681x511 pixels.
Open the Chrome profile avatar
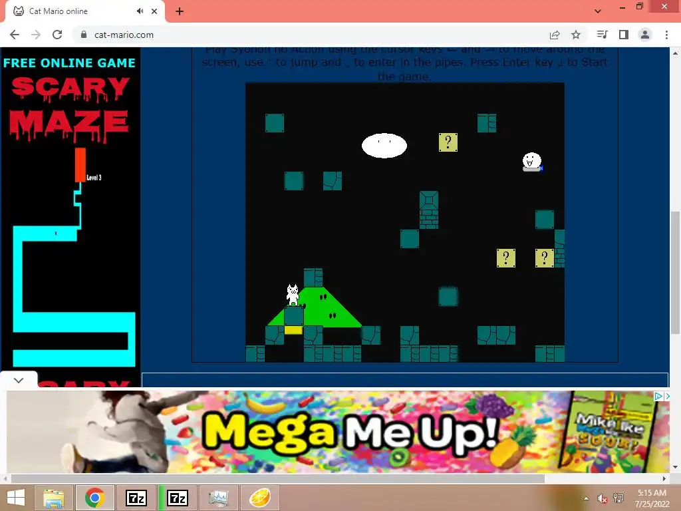(x=645, y=35)
